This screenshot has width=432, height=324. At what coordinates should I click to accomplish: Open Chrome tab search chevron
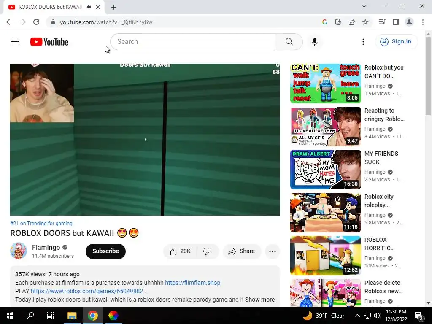coord(364,6)
